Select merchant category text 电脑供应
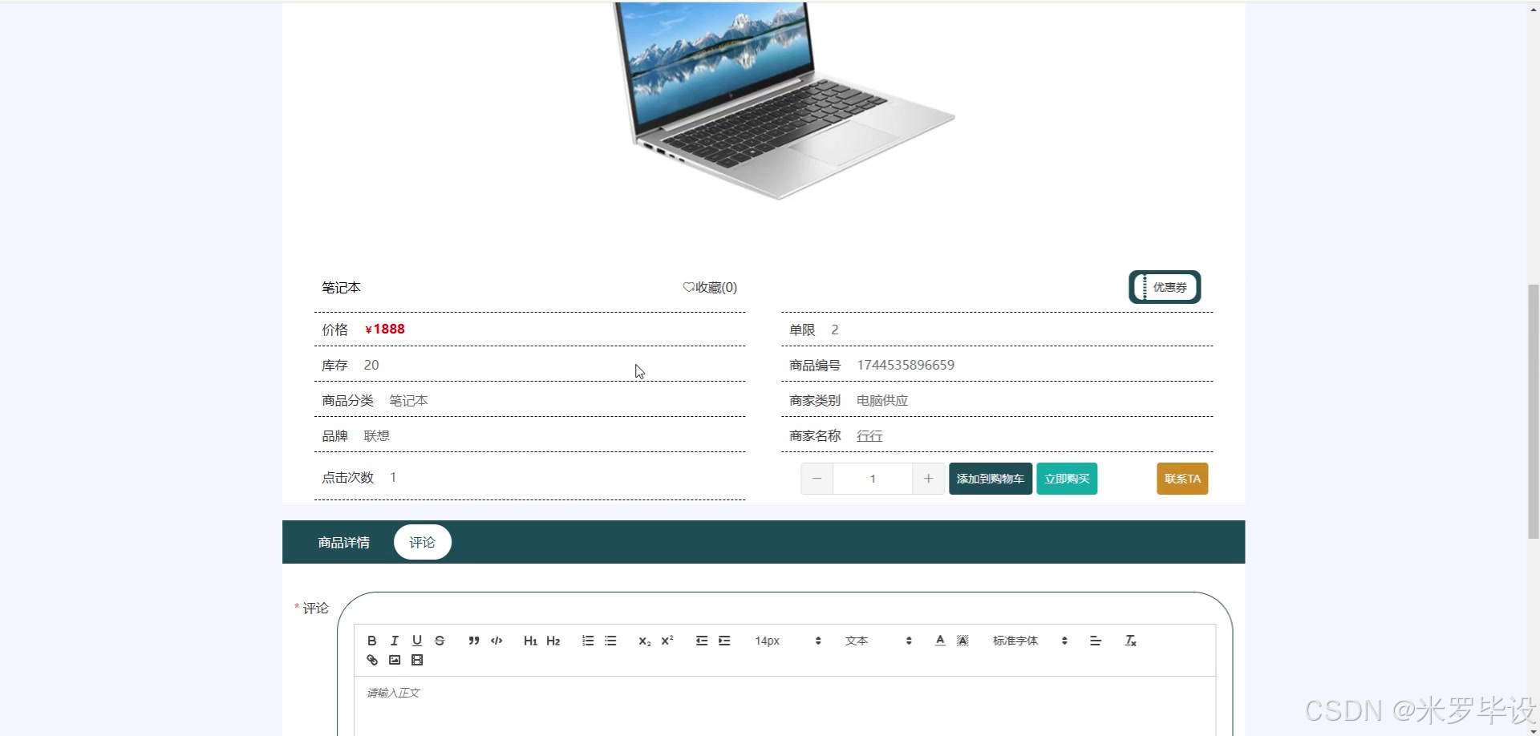This screenshot has height=736, width=1540. [x=882, y=401]
